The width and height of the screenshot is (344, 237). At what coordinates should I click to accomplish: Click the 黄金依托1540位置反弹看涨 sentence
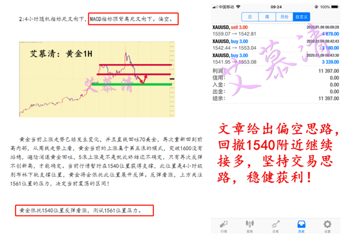(53, 210)
